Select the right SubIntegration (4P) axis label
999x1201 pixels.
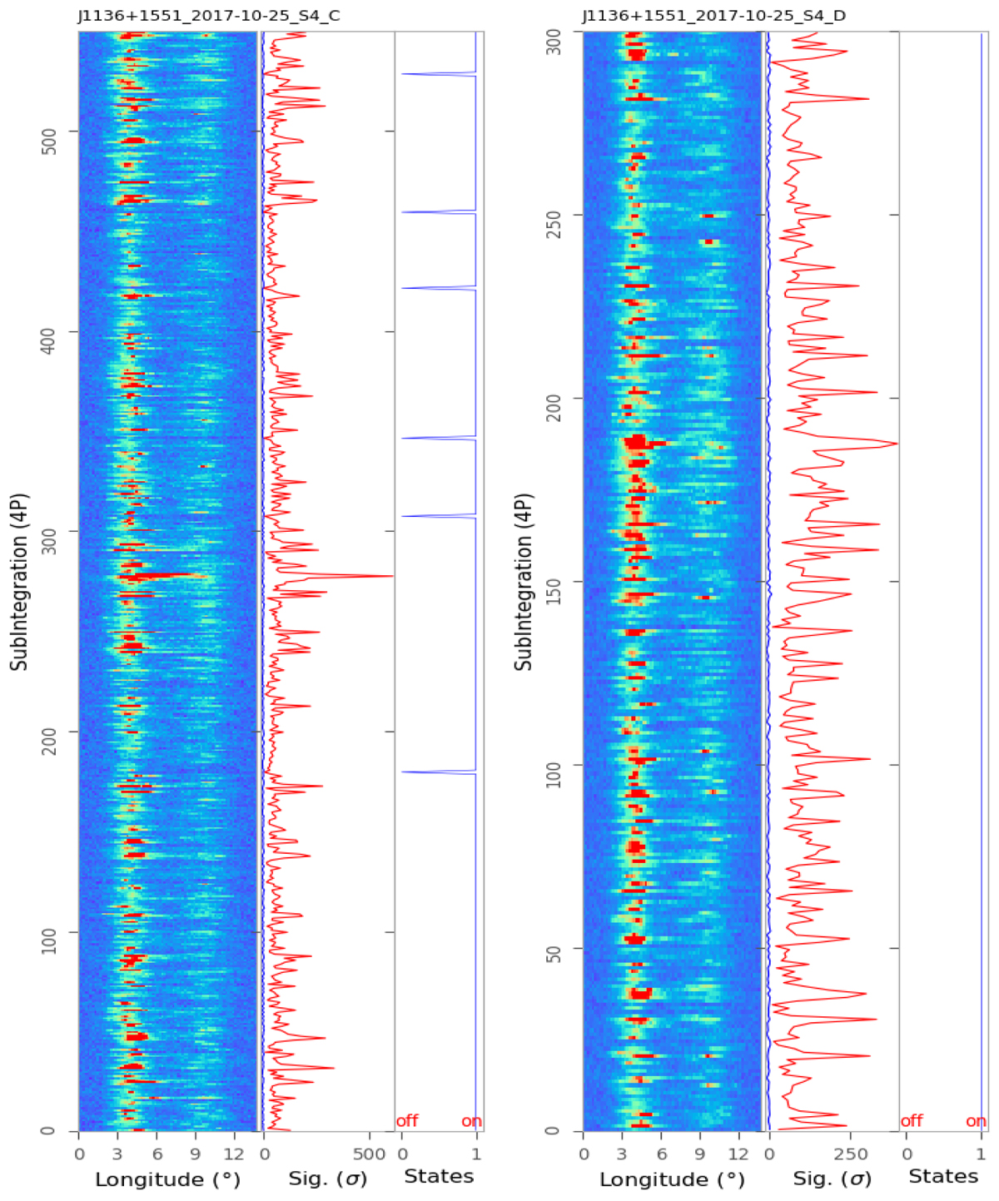[x=524, y=583]
